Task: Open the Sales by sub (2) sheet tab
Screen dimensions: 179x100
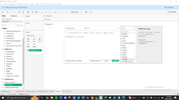Action: pos(31,91)
